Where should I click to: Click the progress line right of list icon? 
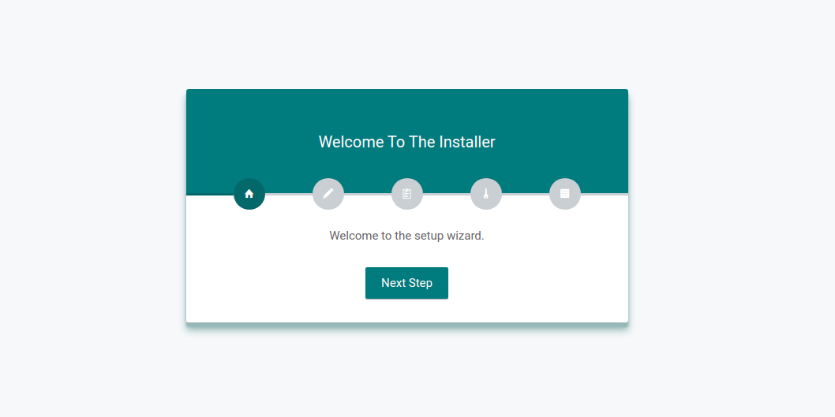point(605,194)
